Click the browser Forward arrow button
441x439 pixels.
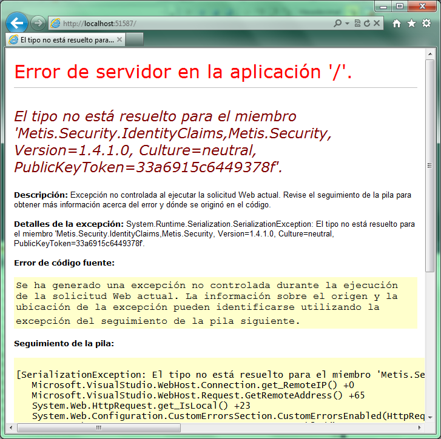38,23
